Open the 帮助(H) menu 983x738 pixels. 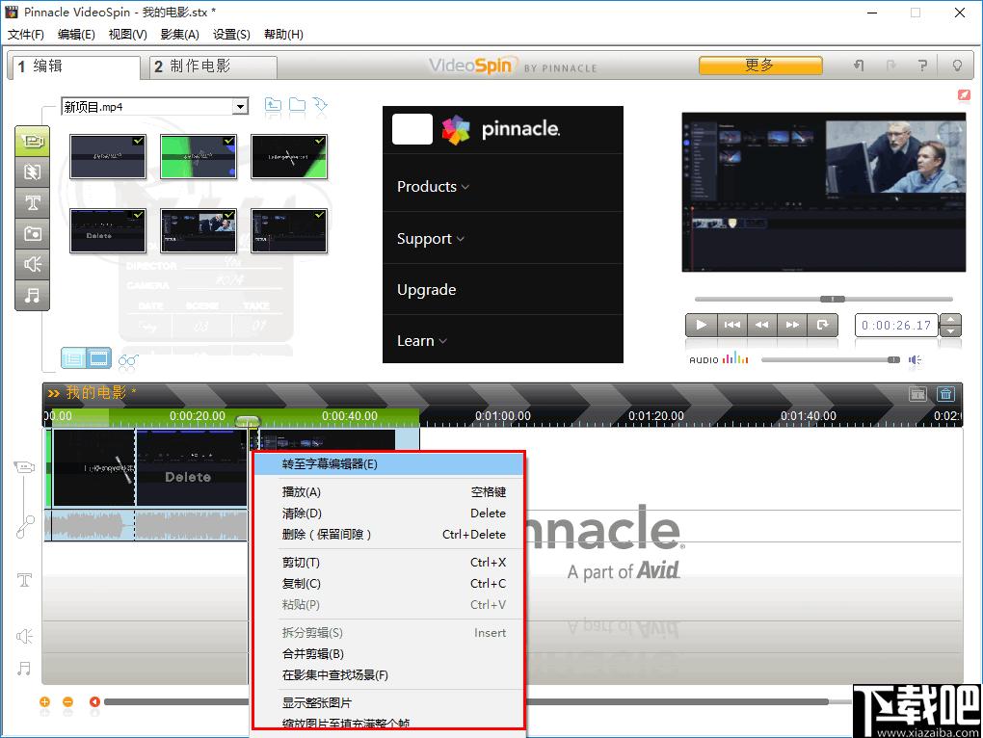[x=283, y=34]
